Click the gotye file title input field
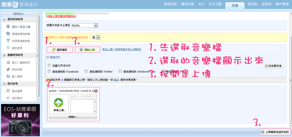This screenshot has width=292, height=137. [x=84, y=96]
